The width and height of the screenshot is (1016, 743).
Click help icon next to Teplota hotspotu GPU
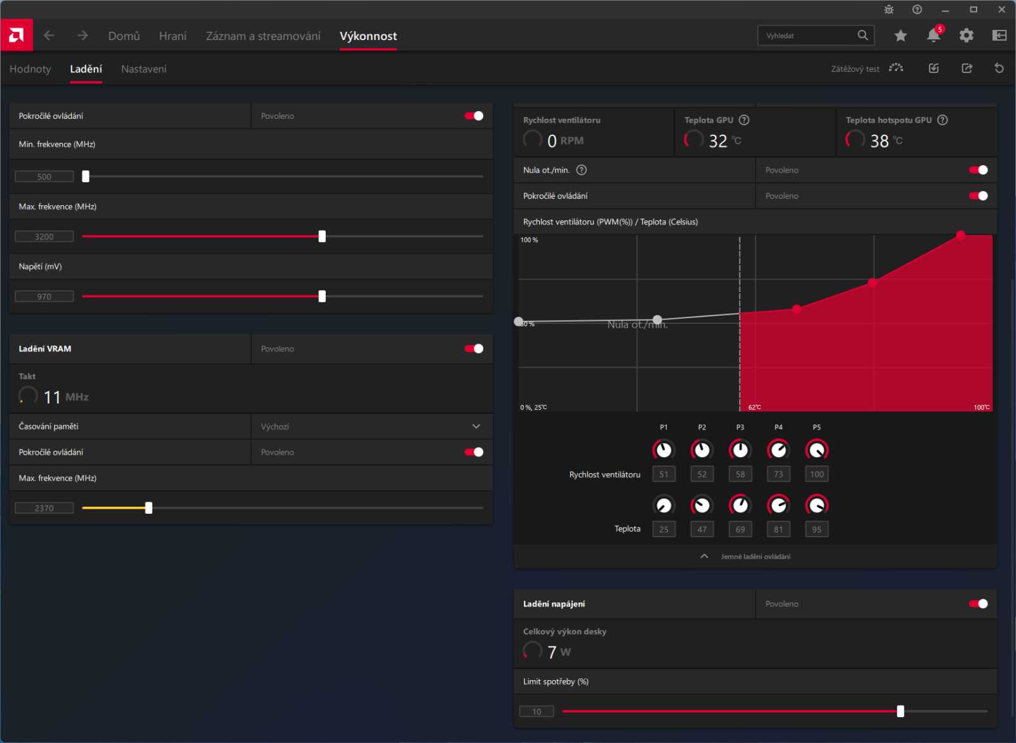(x=942, y=120)
